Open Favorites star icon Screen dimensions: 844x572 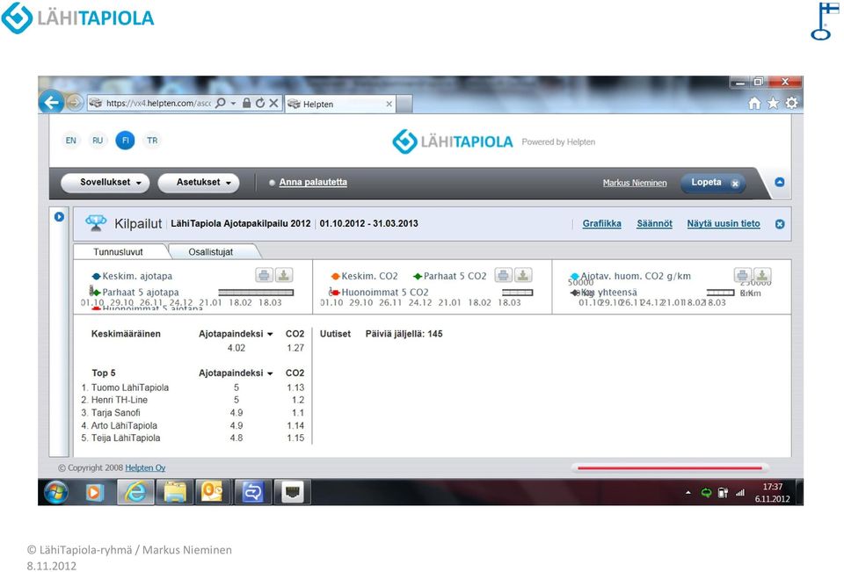pos(773,104)
